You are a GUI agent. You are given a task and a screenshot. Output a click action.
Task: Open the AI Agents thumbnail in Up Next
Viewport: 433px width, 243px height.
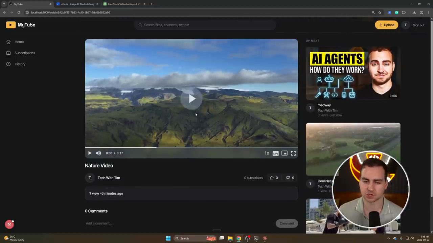pos(353,73)
